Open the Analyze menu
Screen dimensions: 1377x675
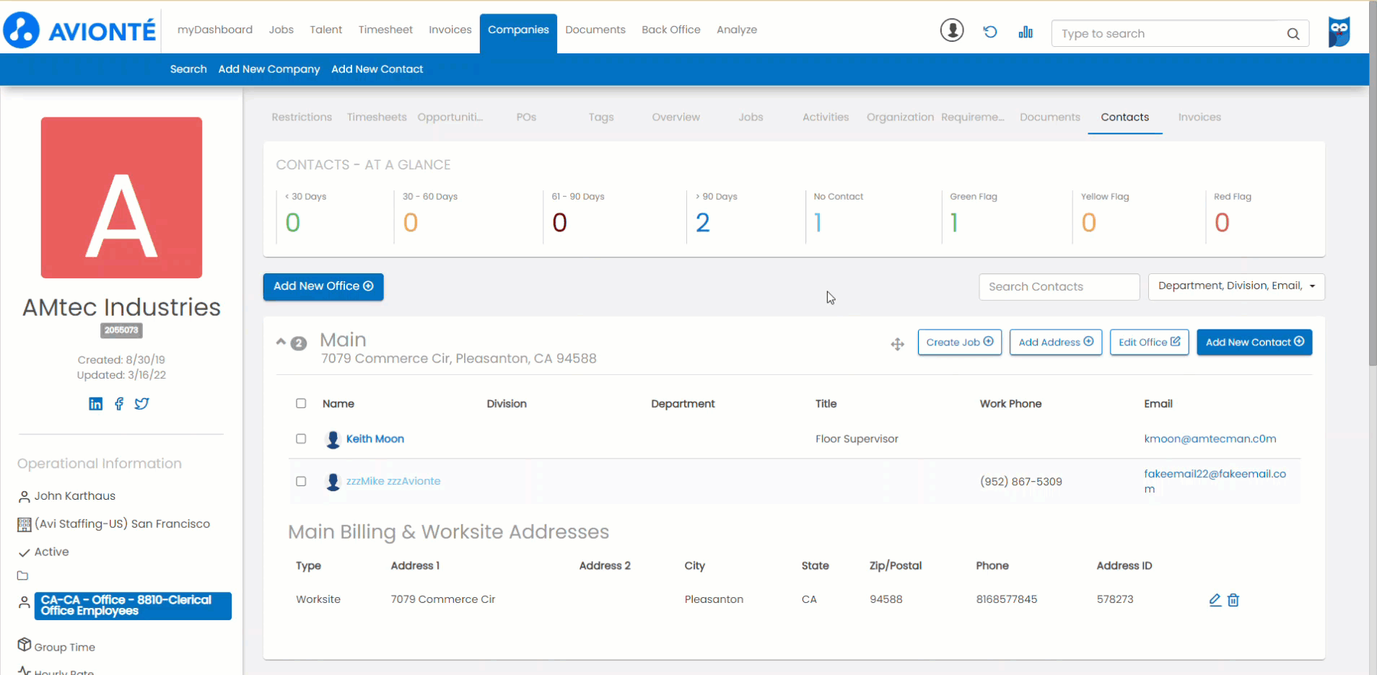[737, 30]
